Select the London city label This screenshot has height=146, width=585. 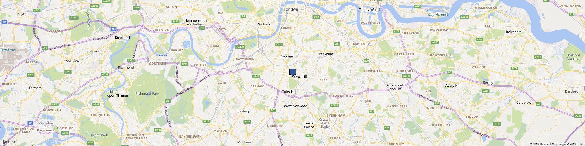[x=291, y=9]
